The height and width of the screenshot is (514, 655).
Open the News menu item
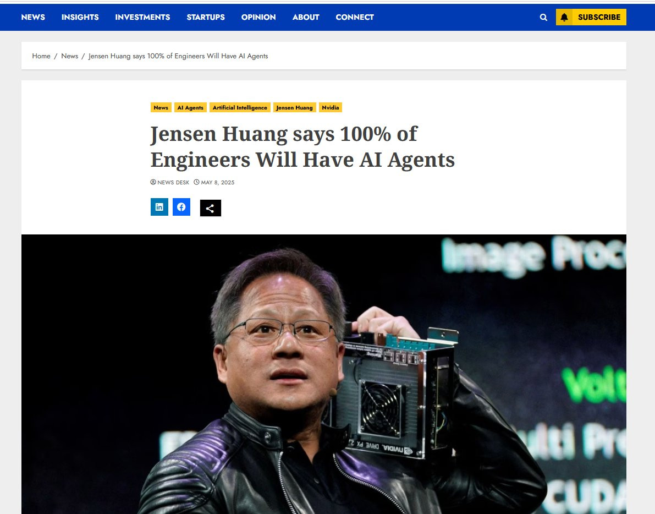(x=33, y=17)
